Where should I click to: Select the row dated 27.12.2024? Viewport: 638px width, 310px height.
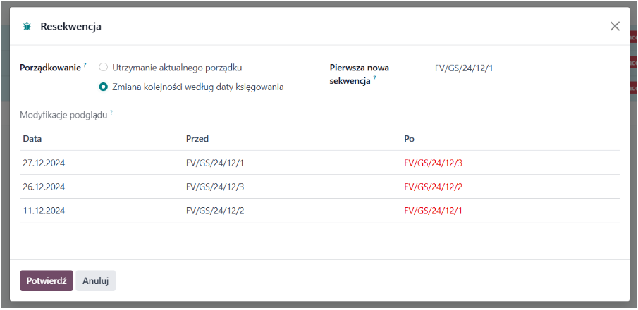[x=44, y=163]
